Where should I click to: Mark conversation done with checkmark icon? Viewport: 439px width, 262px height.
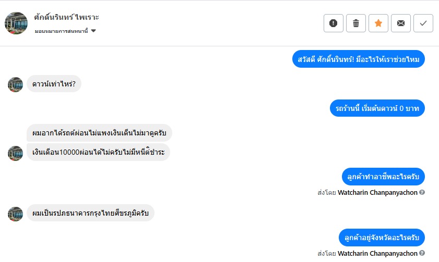coord(423,23)
